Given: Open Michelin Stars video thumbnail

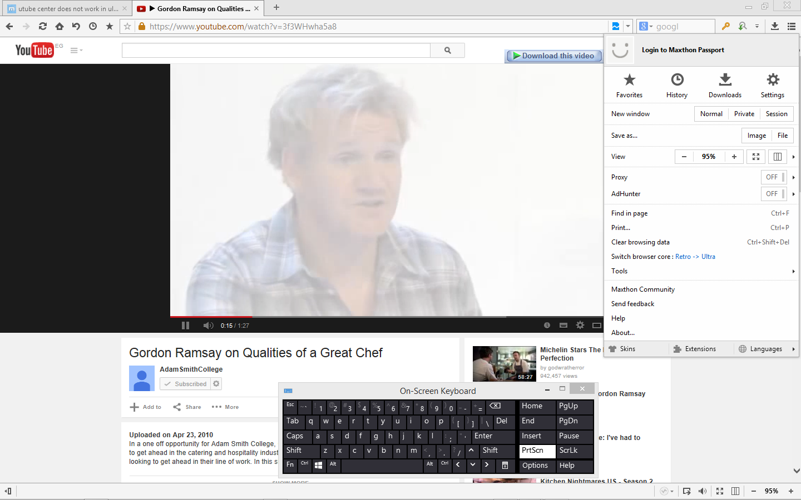Looking at the screenshot, I should [x=505, y=363].
